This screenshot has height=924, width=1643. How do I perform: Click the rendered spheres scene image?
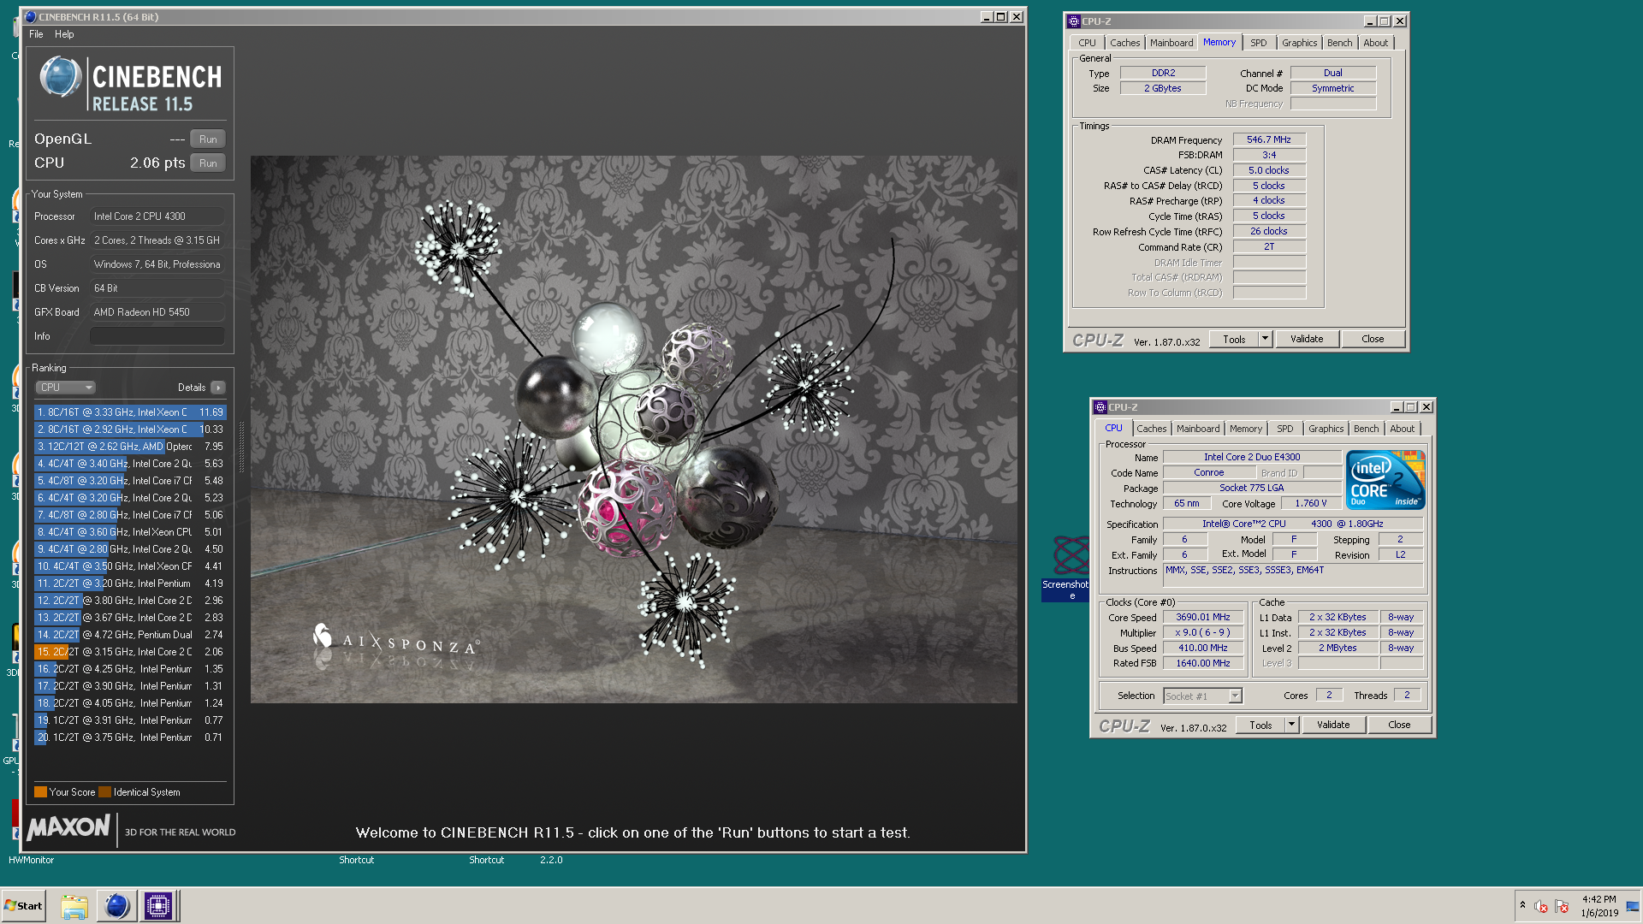[634, 429]
